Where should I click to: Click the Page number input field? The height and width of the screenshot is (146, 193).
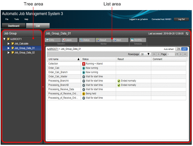[x=171, y=54]
